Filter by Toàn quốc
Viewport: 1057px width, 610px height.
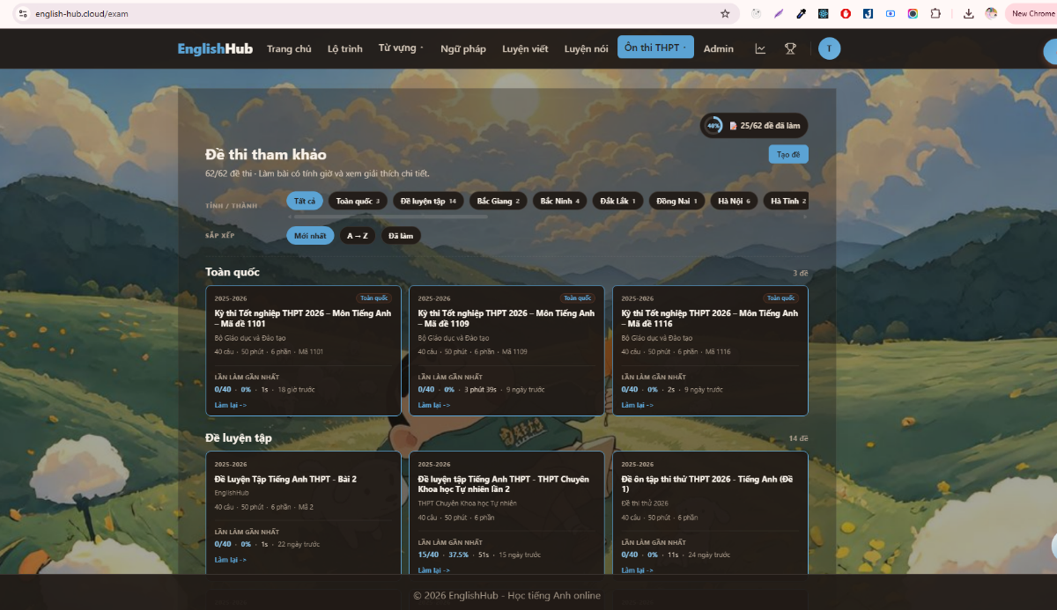click(358, 201)
